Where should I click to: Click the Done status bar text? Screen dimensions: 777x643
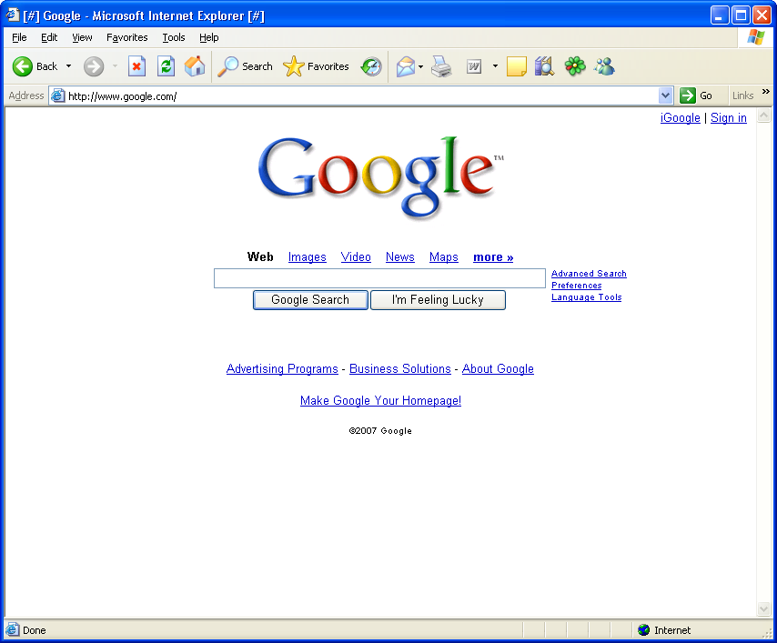click(x=35, y=630)
